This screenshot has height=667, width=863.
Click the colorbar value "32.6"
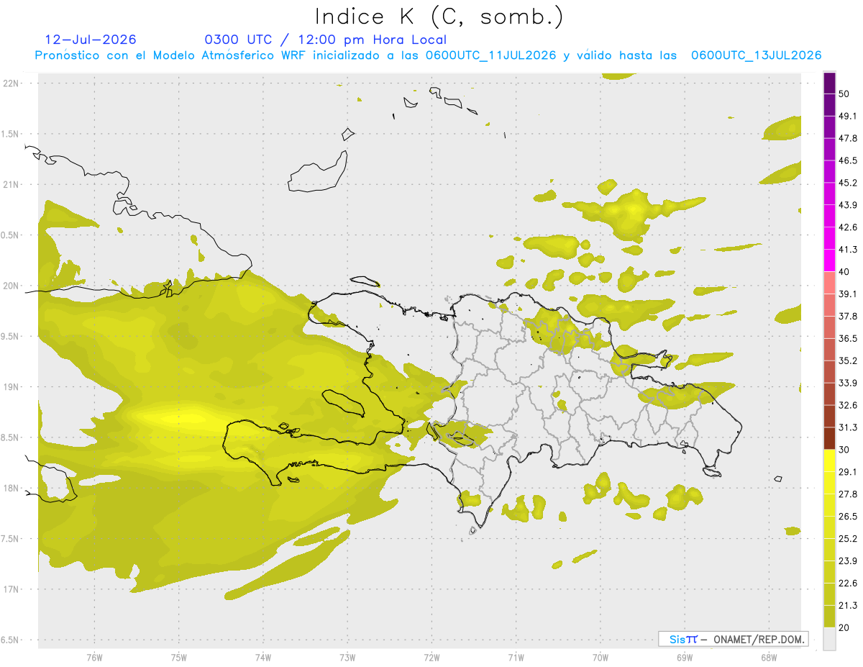point(848,405)
